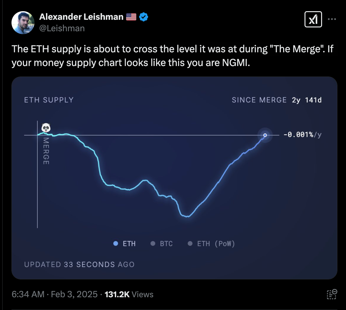Click the US flag emoji beside name
346x310 pixels.
point(131,17)
